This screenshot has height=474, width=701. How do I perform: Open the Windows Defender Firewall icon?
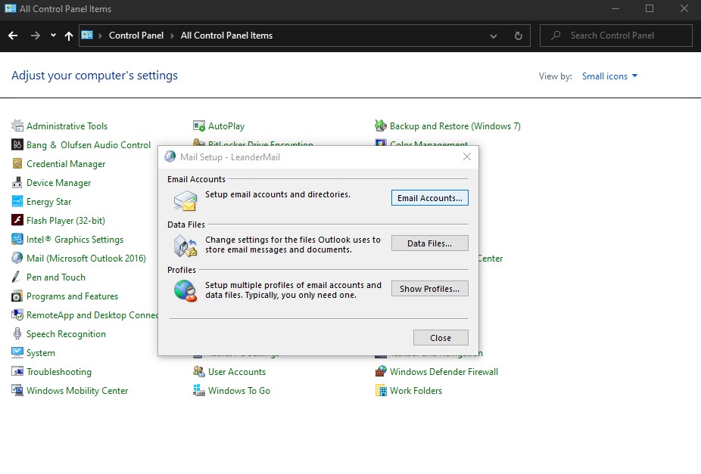pos(381,371)
